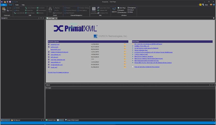Image resolution: width=216 pixels, height=125 pixels.
Task: Click the Parent element navigation icon
Action: click(65, 8)
